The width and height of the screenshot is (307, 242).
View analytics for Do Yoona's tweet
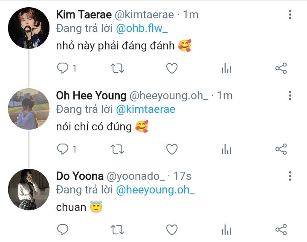coord(226,230)
